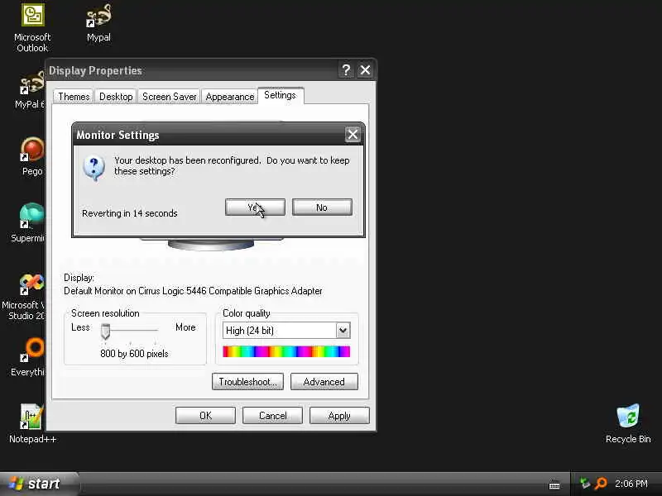
Task: Close the Display Properties window
Action: 365,70
